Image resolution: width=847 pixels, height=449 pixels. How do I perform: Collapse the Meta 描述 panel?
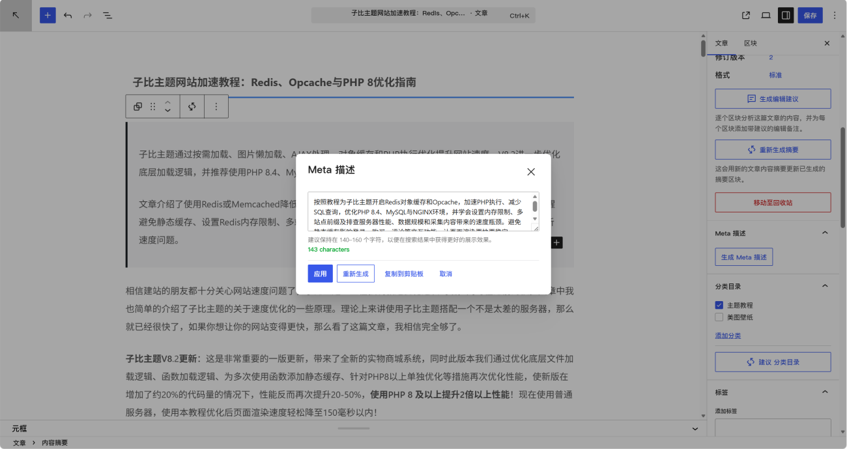[825, 233]
